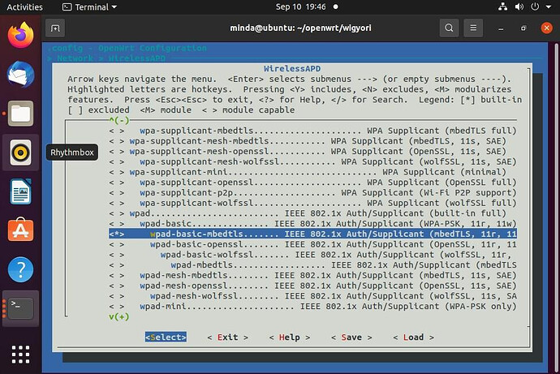
Task: Click the Exit button
Action: 227,337
